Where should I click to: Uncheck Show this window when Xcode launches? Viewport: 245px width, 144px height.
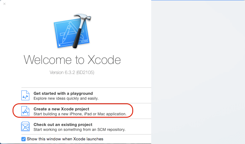point(24,139)
